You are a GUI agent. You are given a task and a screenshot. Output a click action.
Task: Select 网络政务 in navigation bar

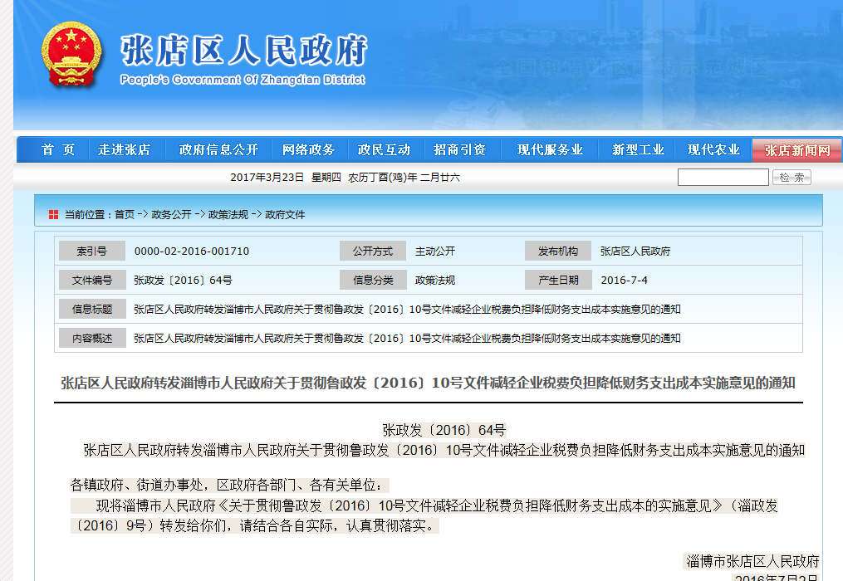(308, 150)
